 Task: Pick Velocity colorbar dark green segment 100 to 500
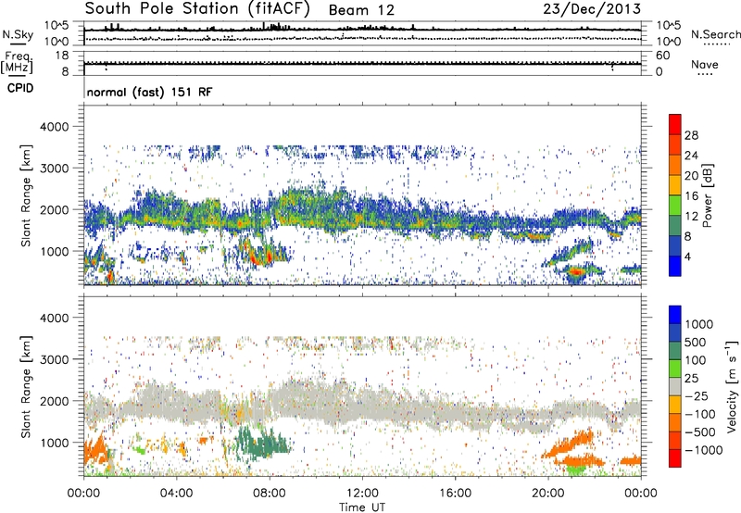[675, 351]
